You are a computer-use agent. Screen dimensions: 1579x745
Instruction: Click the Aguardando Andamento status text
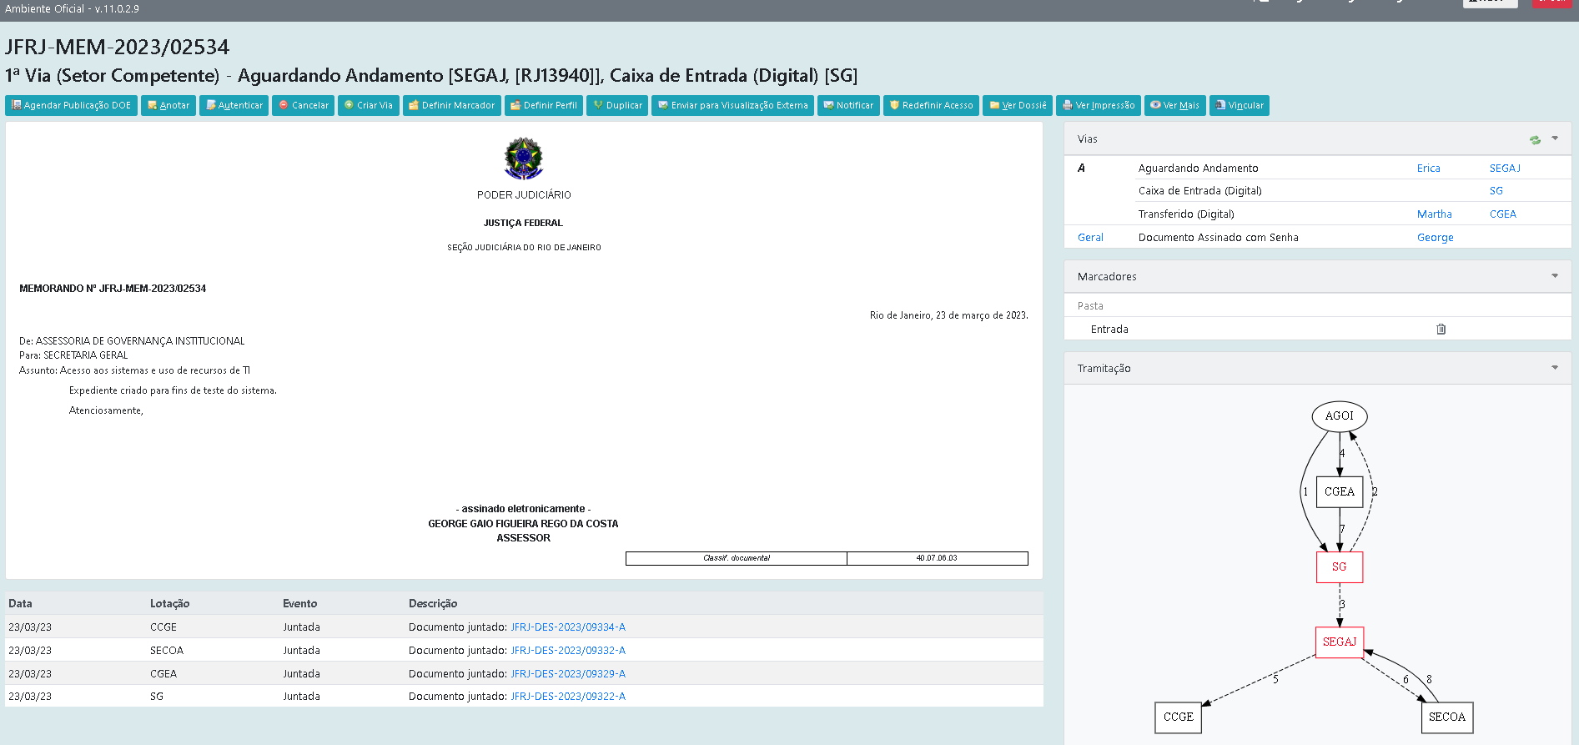point(1198,169)
